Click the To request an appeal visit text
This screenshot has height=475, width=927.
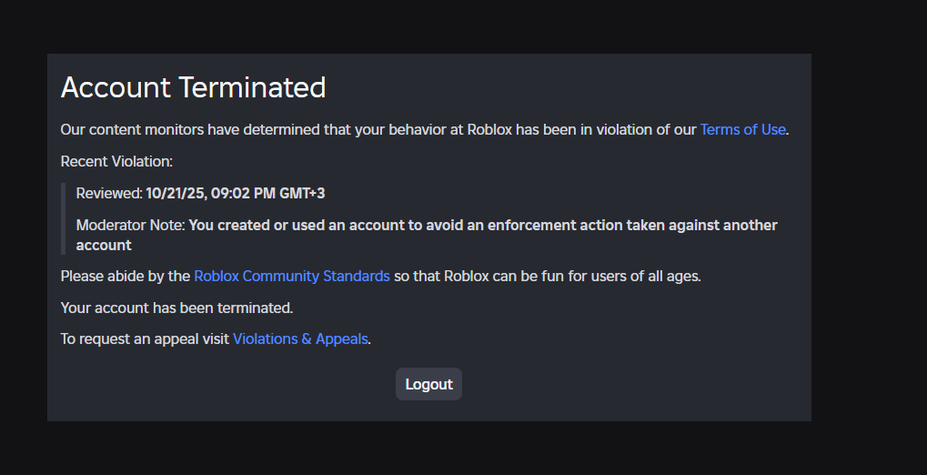click(x=145, y=339)
